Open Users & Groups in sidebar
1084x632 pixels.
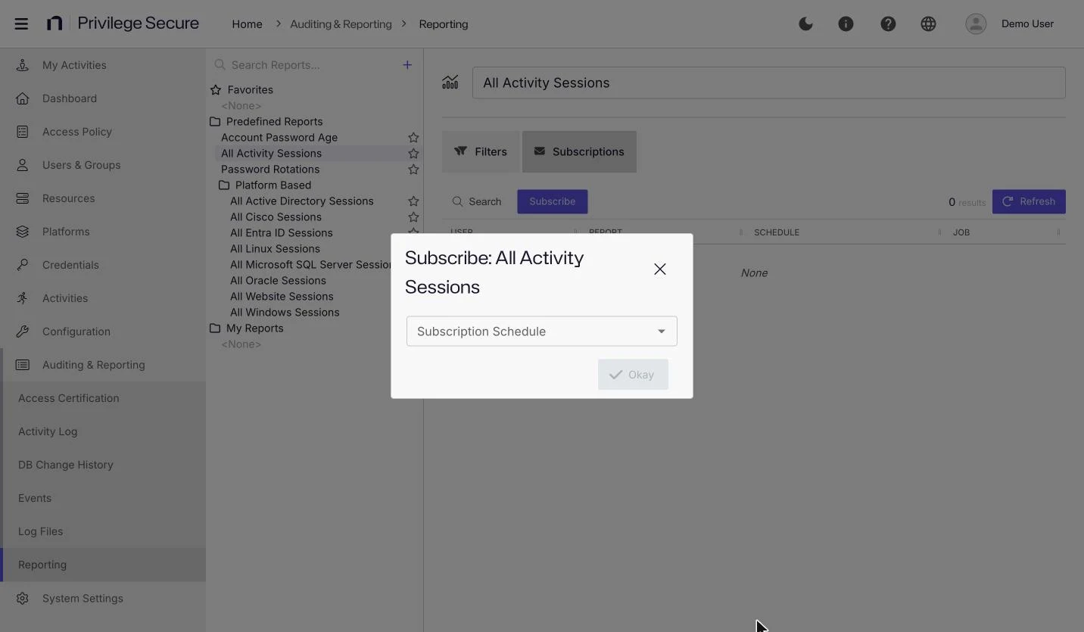pos(103,165)
